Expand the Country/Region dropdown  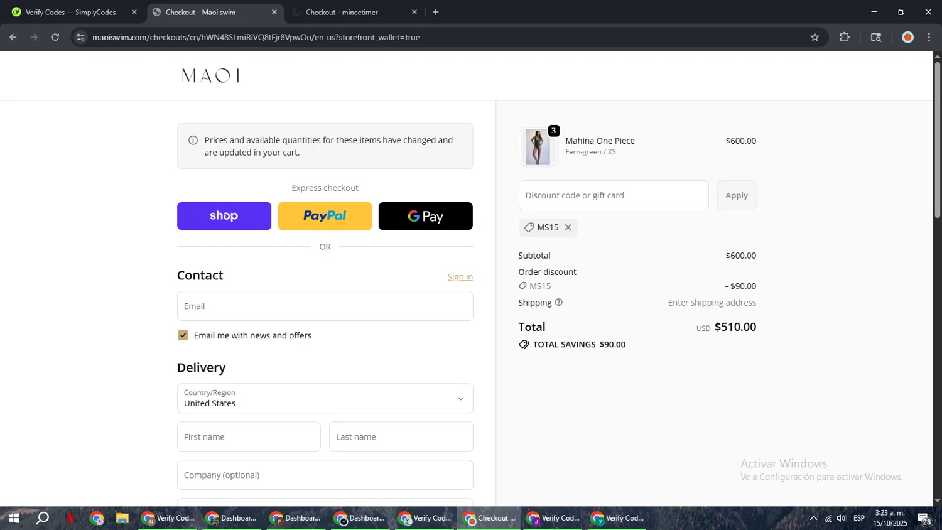click(x=325, y=398)
